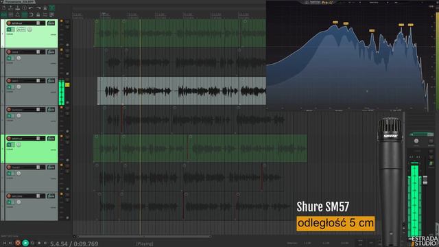Click the time display 5.4.54 / 0:09.769
This screenshot has width=439, height=247.
coord(74,244)
